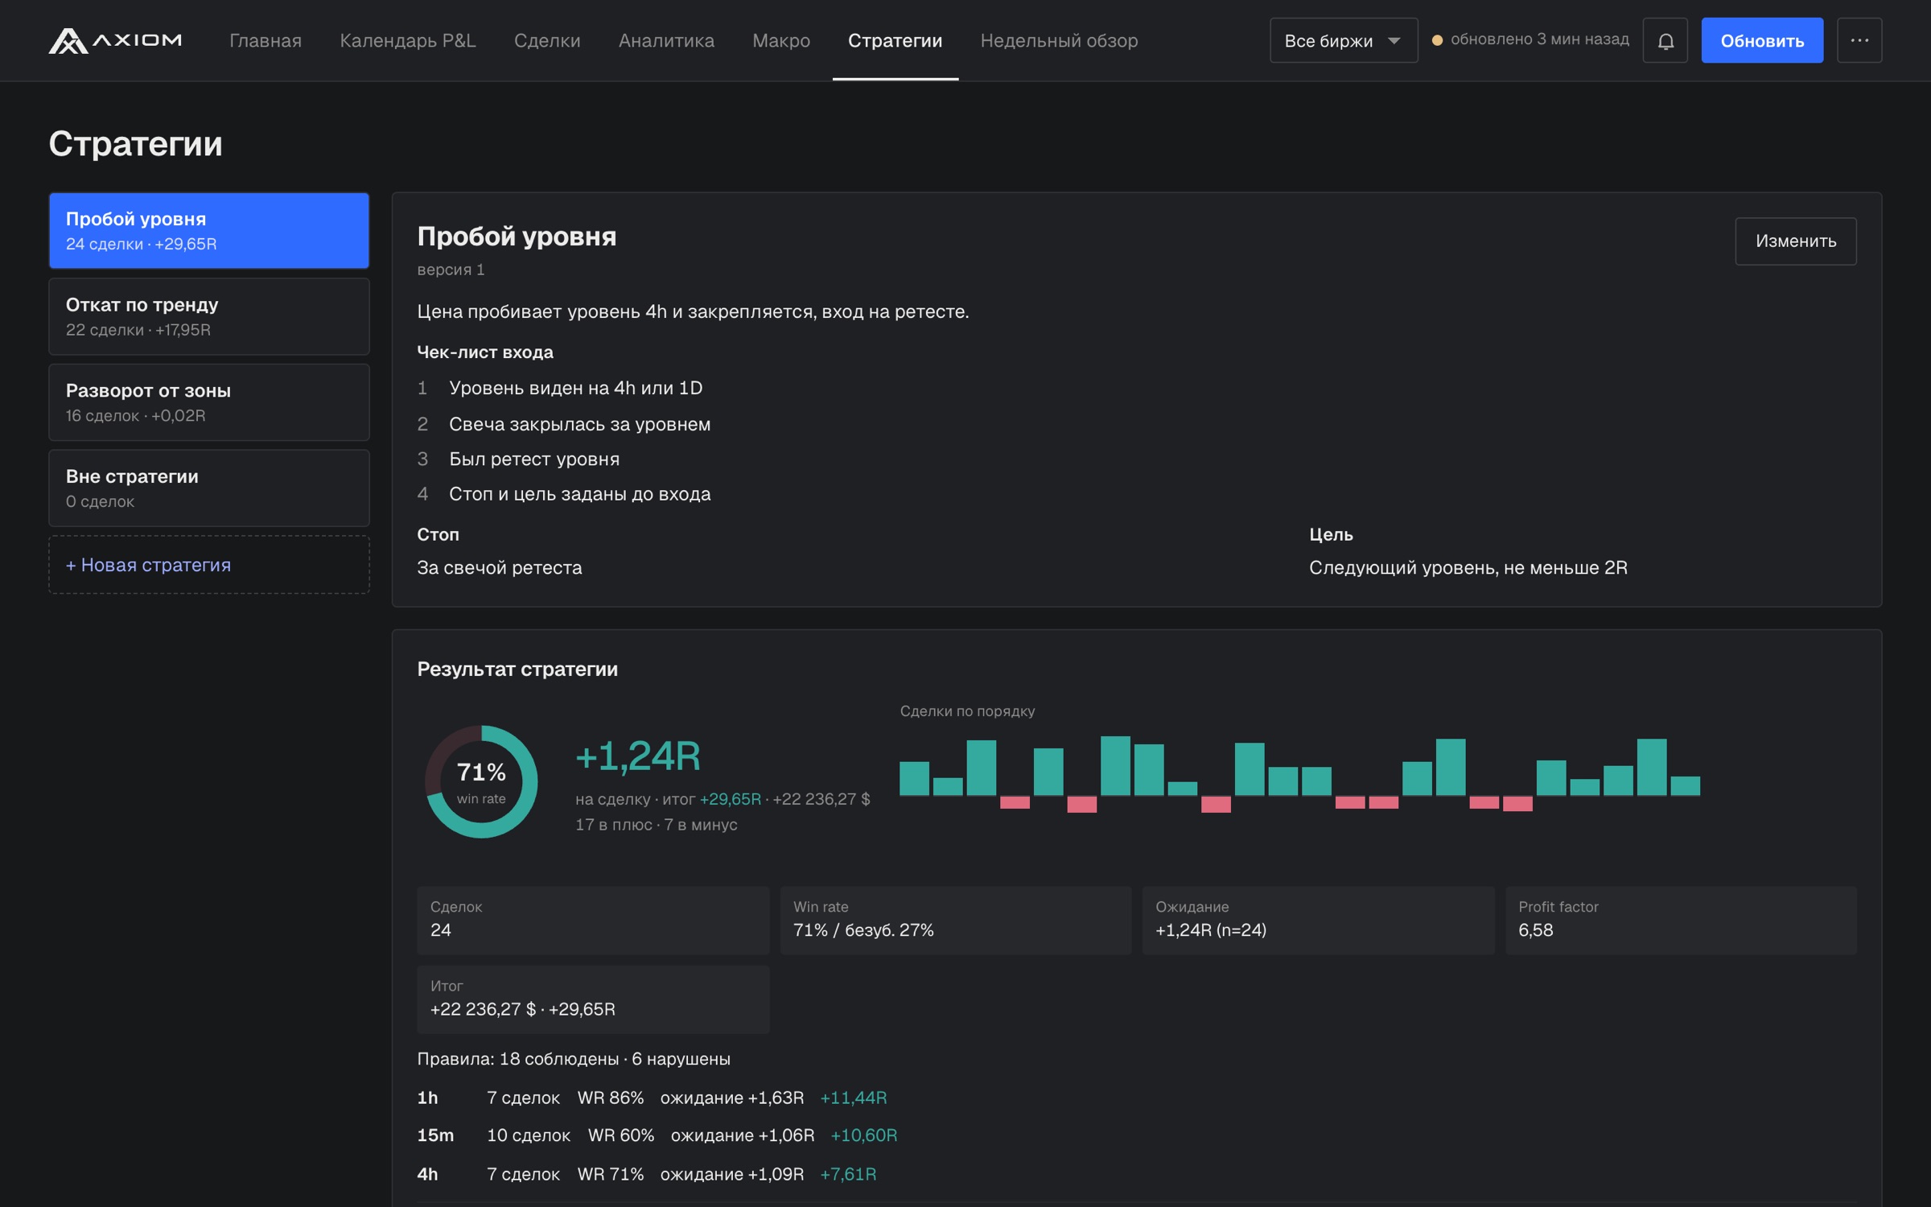Screen dimensions: 1931x1207
Task: Click the Сделок 24 stat card
Action: coord(593,920)
